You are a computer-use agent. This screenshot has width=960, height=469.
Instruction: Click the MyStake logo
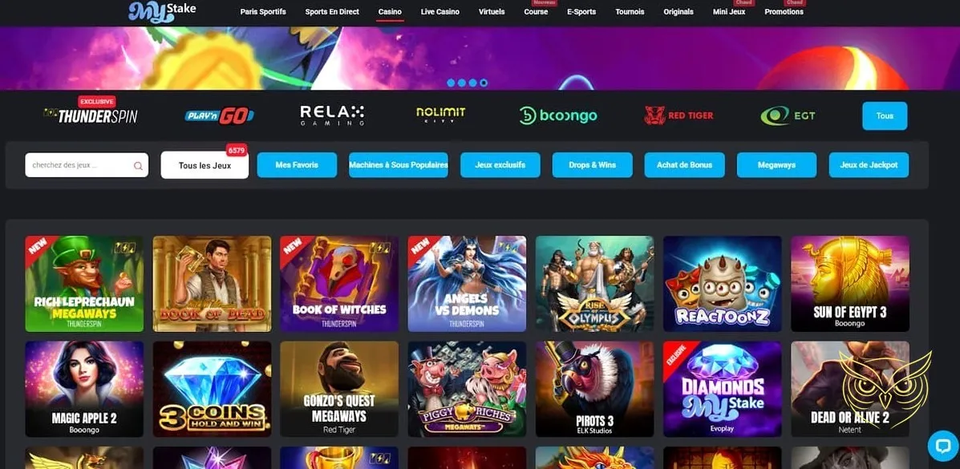[x=162, y=11]
